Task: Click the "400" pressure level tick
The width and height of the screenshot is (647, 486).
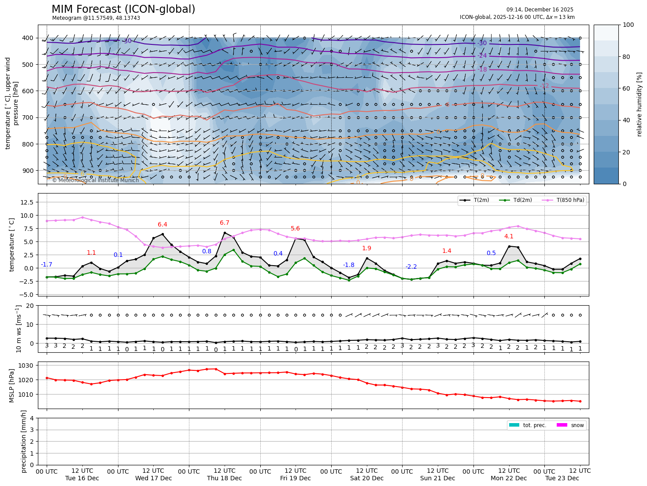Action: click(x=28, y=38)
